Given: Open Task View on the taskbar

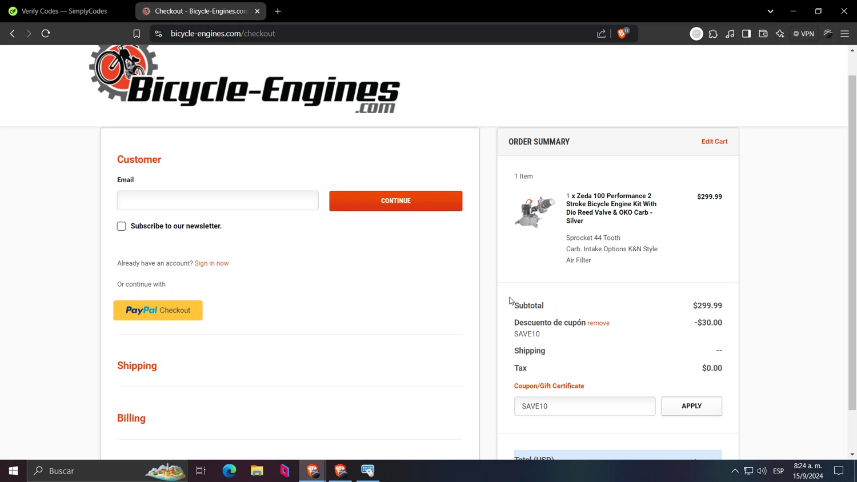Looking at the screenshot, I should pyautogui.click(x=201, y=471).
